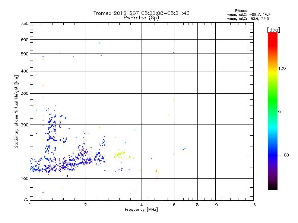This screenshot has width=298, height=223.
Task: Click the y-axis tick label '750'
Action: (25, 23)
